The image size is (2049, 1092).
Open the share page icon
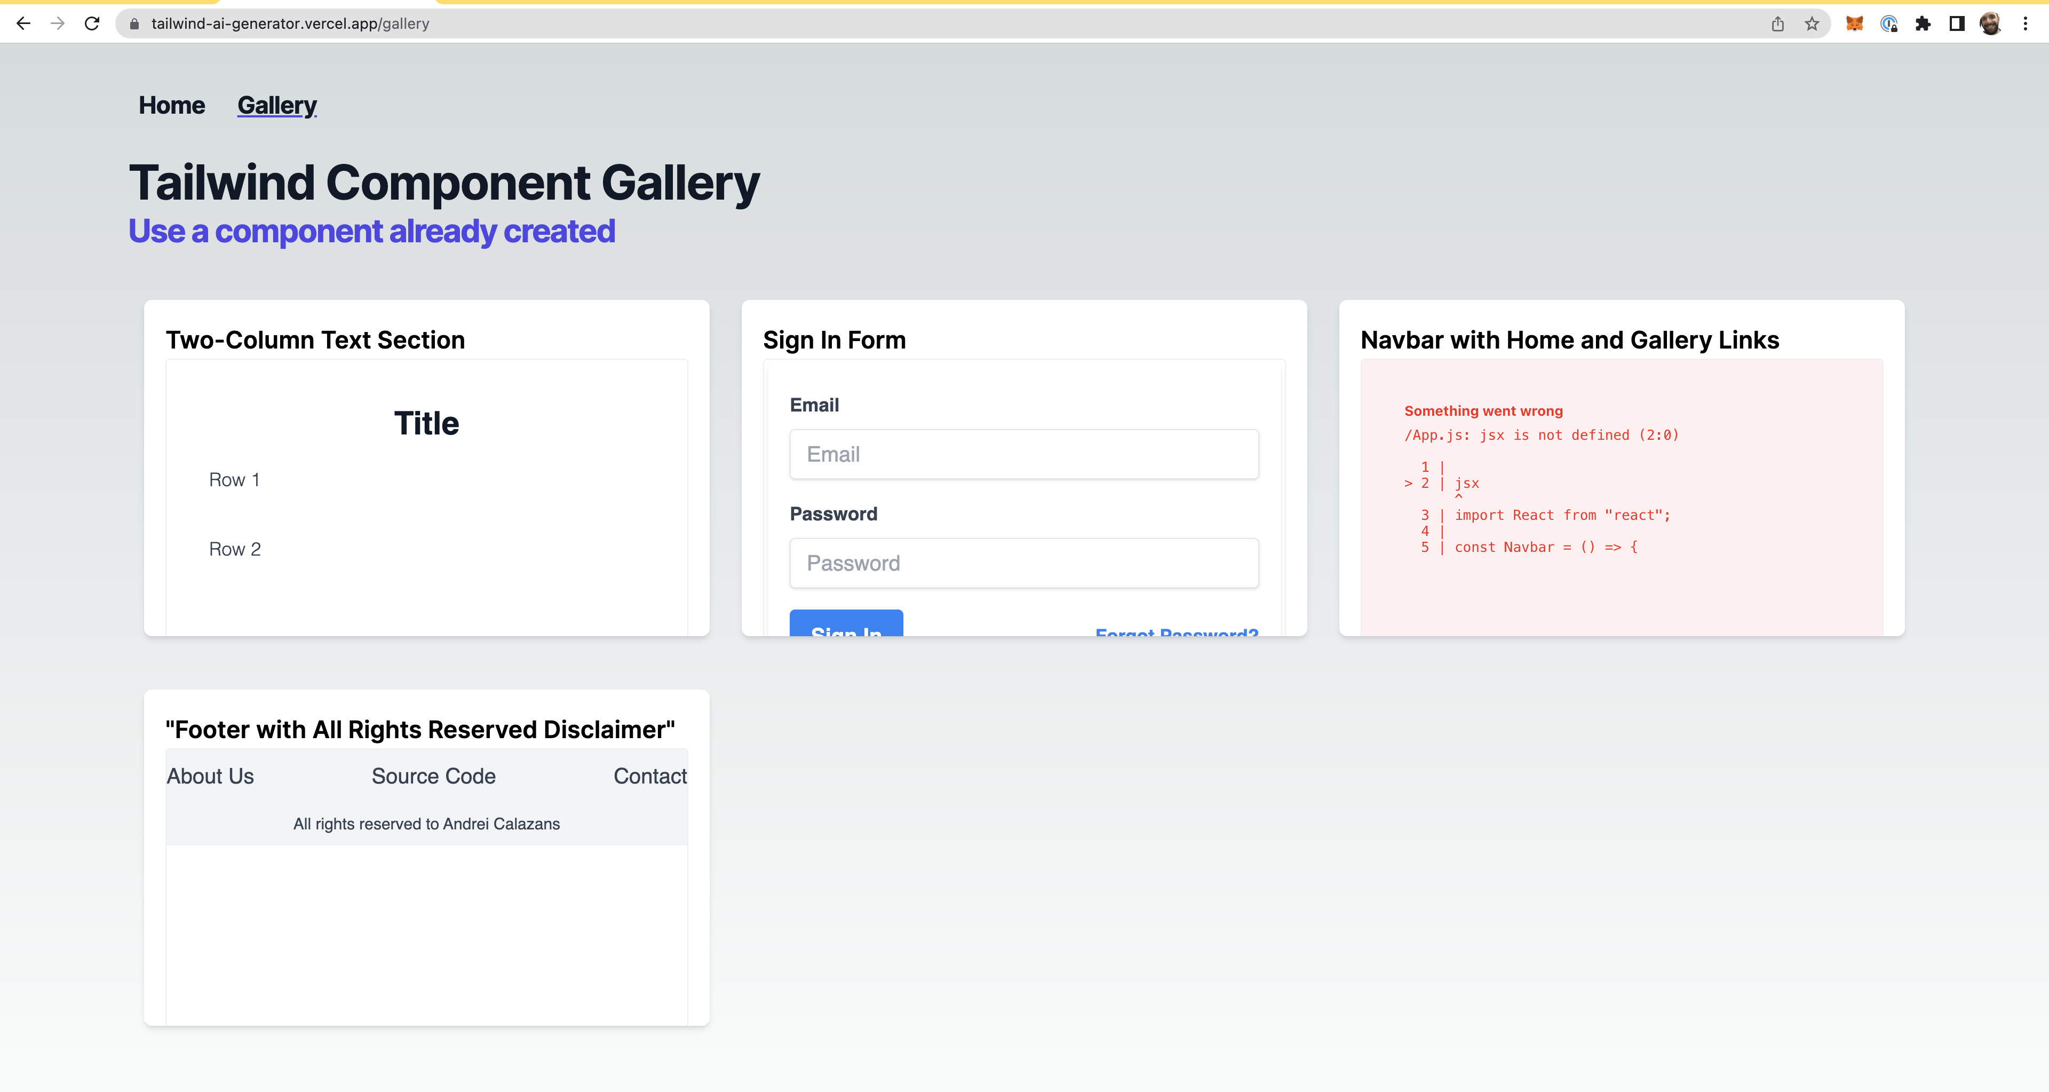coord(1778,24)
